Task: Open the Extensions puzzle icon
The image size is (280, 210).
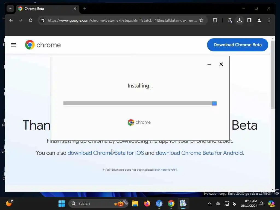Action: [x=215, y=20]
